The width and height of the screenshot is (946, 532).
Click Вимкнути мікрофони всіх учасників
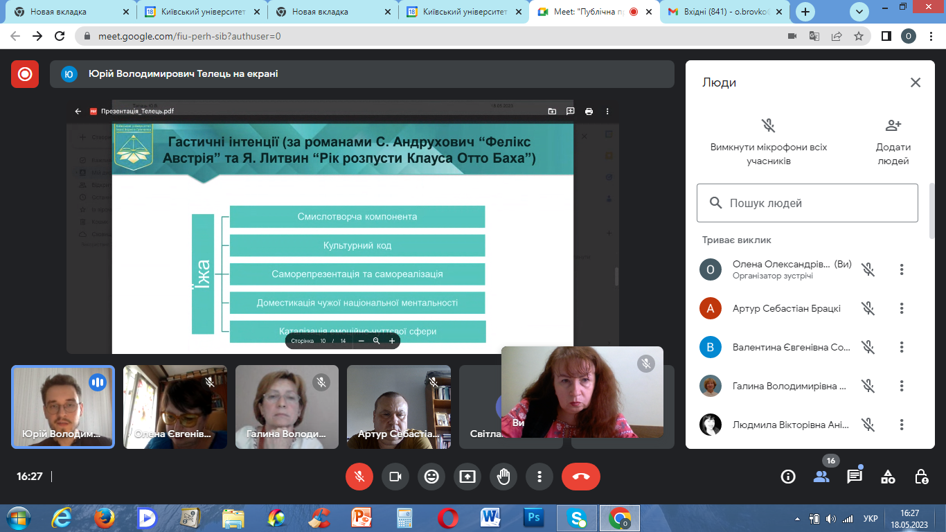click(768, 141)
